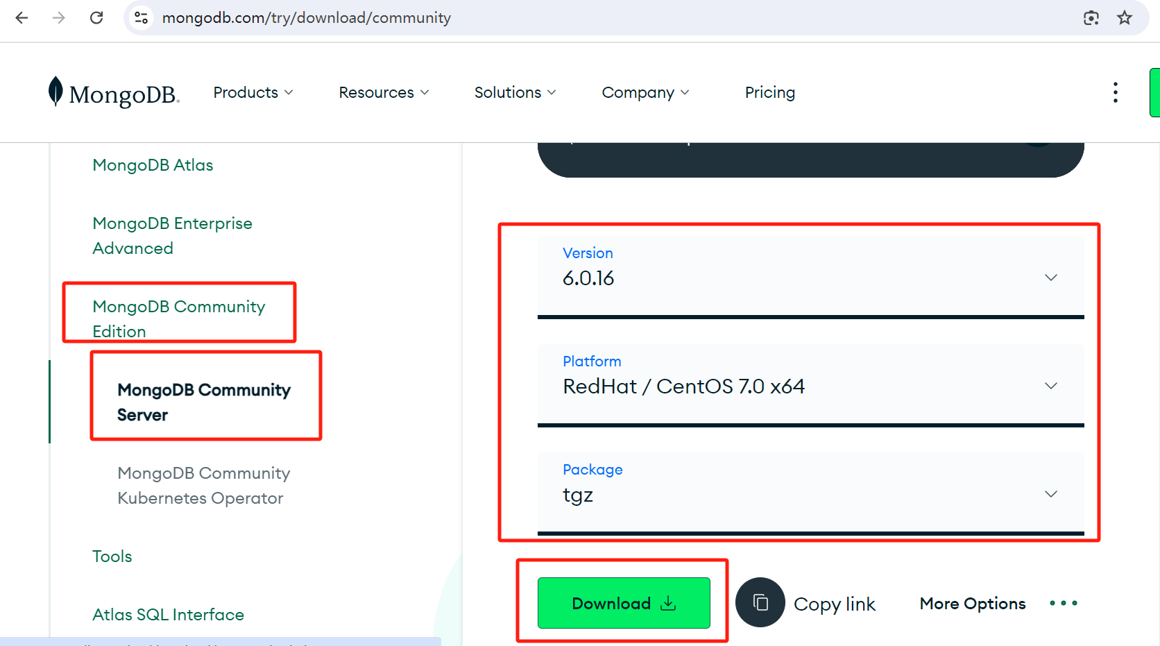The width and height of the screenshot is (1160, 646).
Task: Expand the Solutions menu
Action: pos(515,92)
